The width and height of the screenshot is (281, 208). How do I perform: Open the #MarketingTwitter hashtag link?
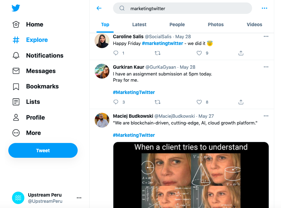(x=134, y=92)
